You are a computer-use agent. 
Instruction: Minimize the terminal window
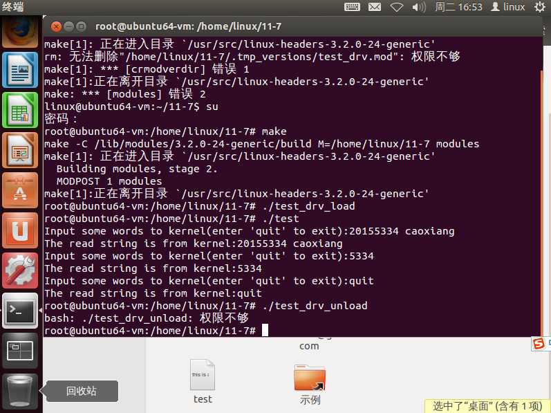(68, 26)
